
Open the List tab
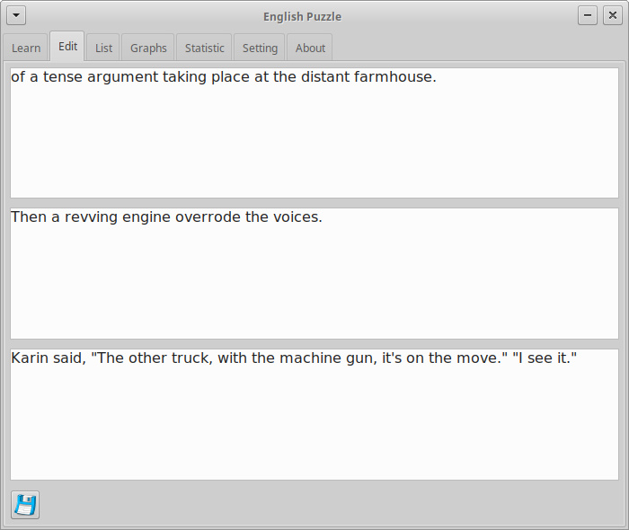tap(103, 48)
